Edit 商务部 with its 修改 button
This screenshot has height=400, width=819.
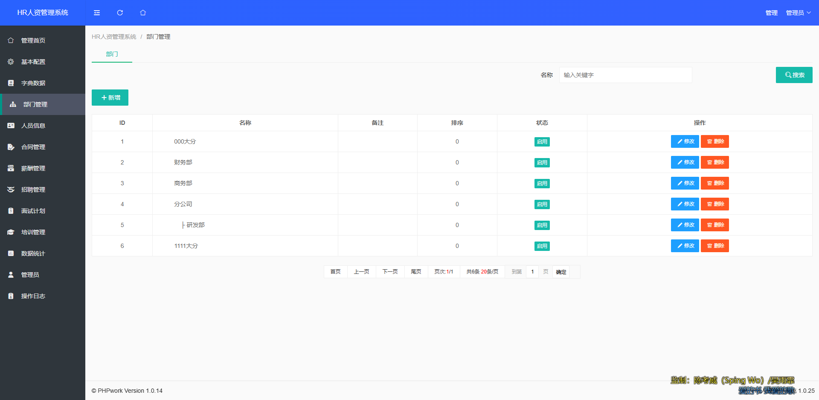coord(685,183)
